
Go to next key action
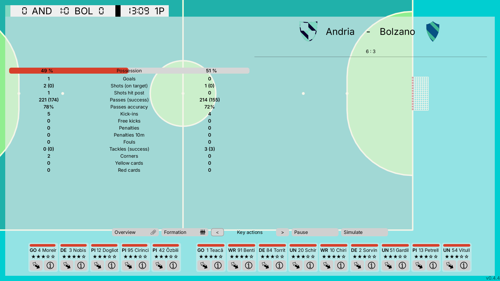pos(283,232)
